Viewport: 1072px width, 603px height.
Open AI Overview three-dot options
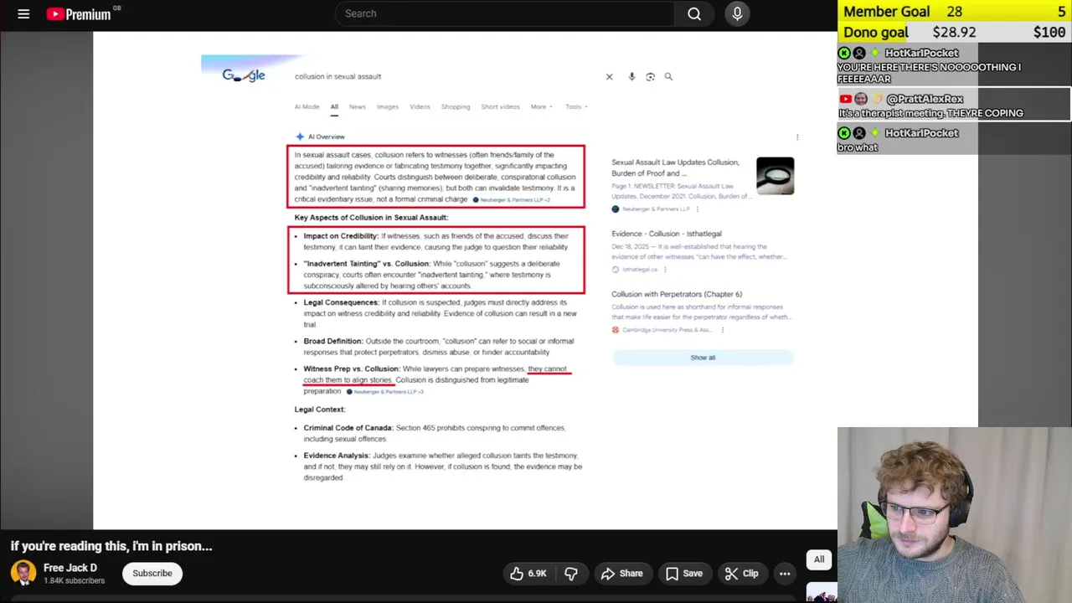coord(797,137)
